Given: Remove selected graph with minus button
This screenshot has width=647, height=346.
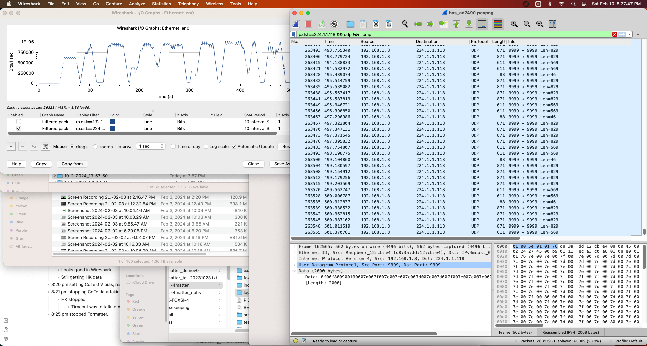Looking at the screenshot, I should [x=23, y=146].
